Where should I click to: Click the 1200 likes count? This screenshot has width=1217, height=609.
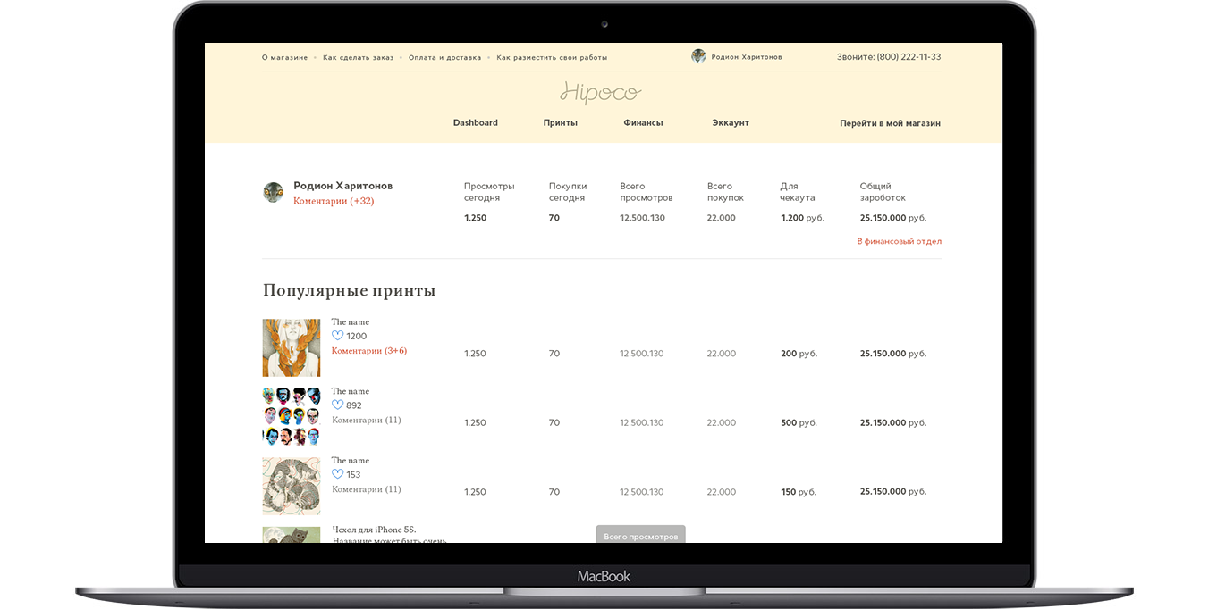[357, 337]
